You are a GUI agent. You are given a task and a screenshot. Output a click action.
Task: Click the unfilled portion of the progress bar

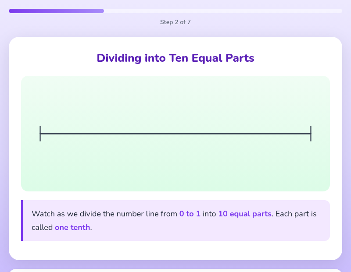pos(219,11)
